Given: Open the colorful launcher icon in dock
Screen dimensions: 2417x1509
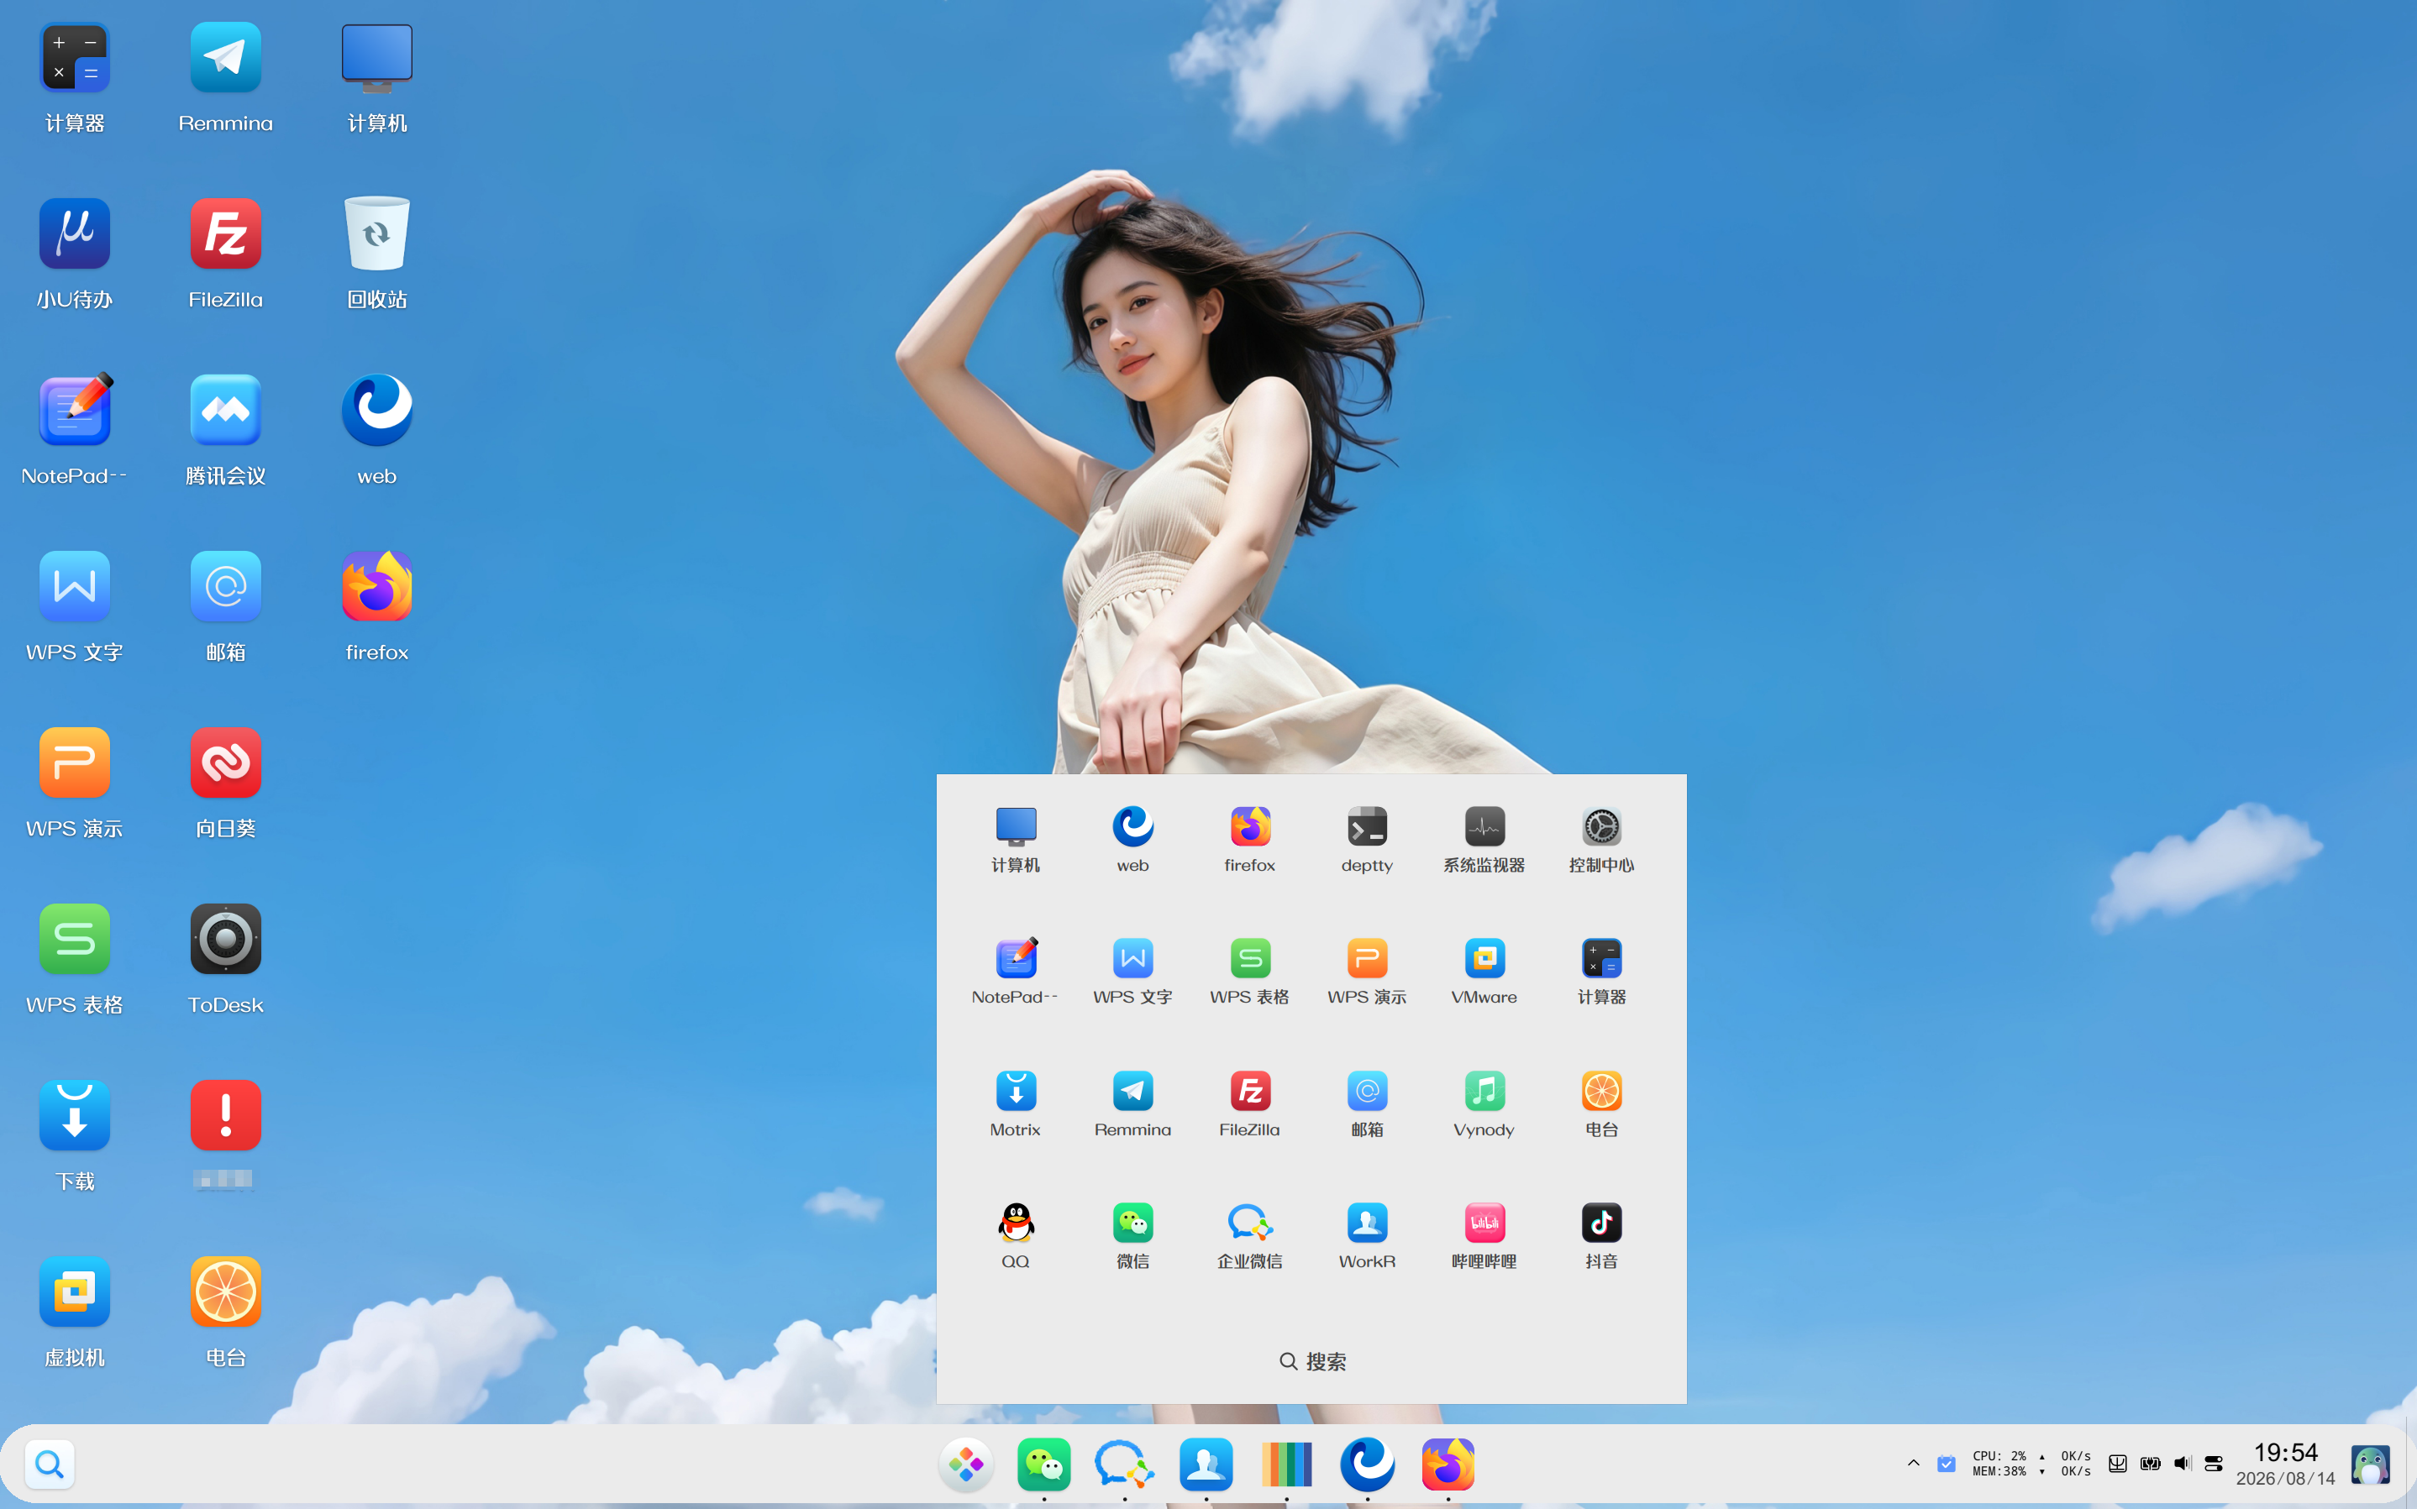Looking at the screenshot, I should [965, 1464].
